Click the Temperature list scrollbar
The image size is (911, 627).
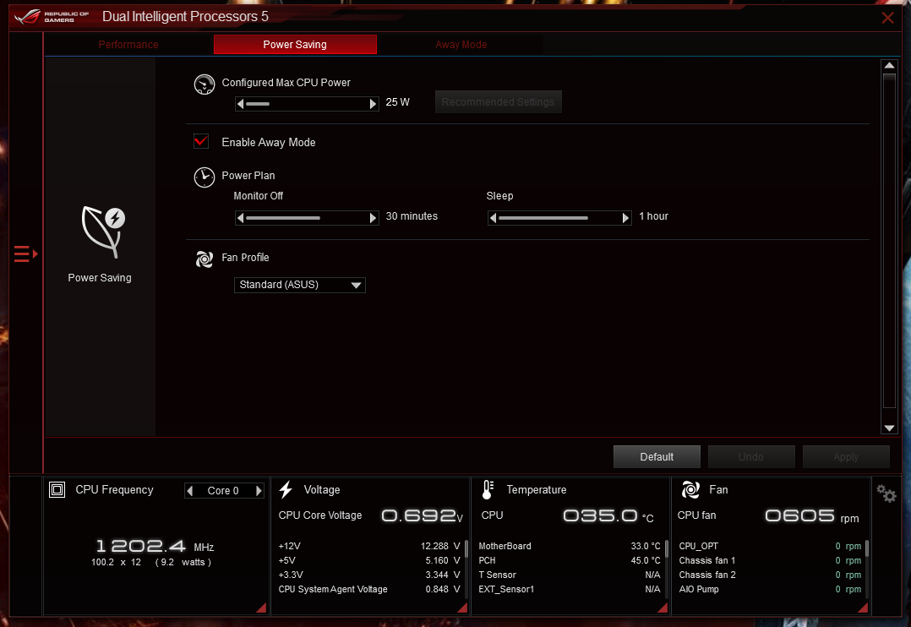[667, 569]
